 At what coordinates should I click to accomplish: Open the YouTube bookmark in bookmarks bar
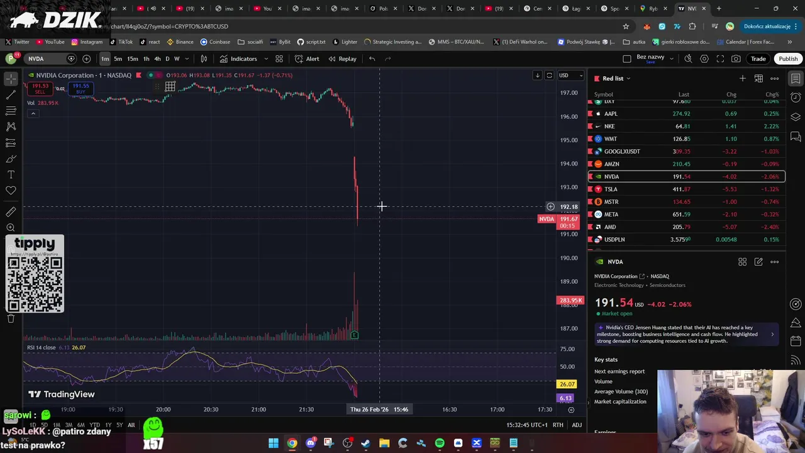(50, 42)
